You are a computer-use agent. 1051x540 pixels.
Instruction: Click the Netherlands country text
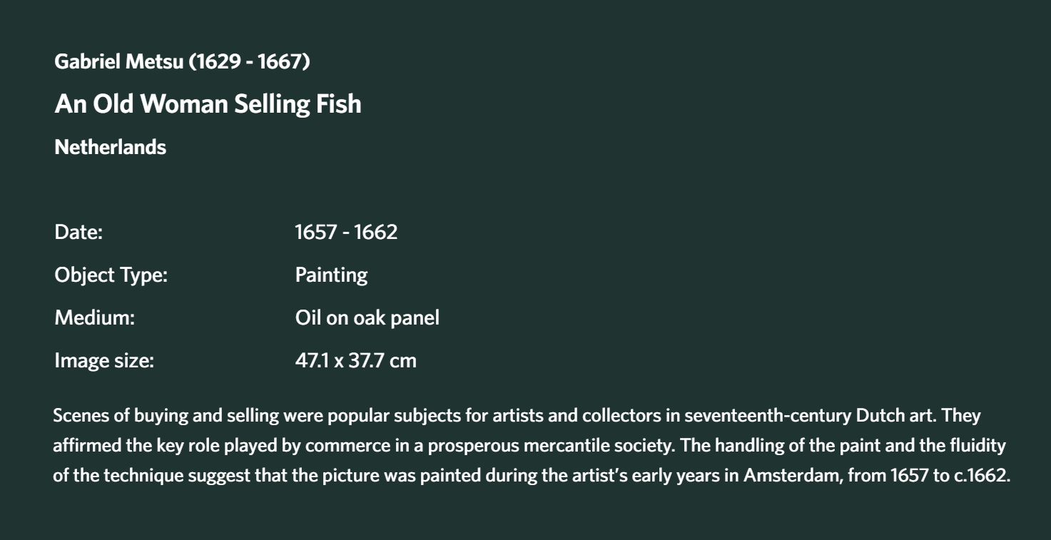(x=110, y=147)
